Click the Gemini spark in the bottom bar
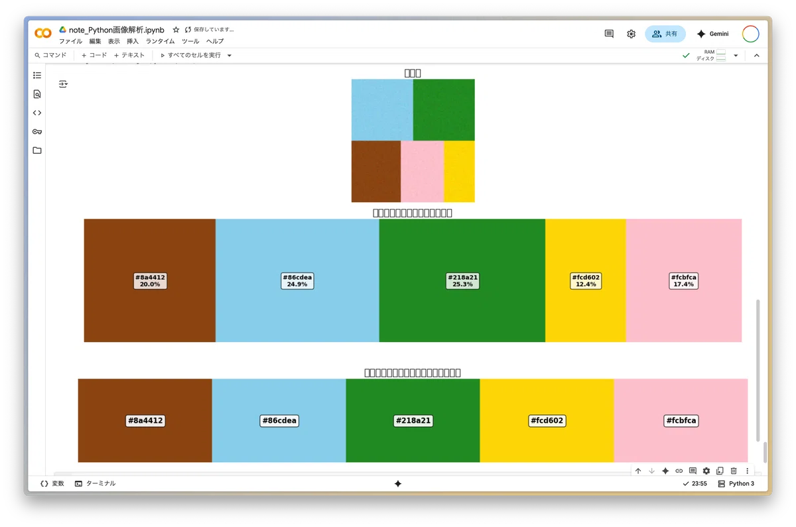The width and height of the screenshot is (796, 527). pos(398,484)
